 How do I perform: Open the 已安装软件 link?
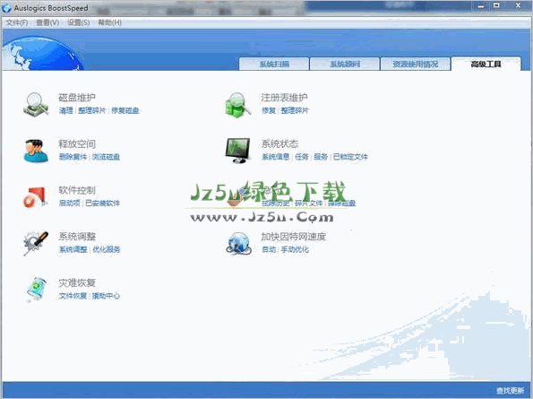point(102,203)
